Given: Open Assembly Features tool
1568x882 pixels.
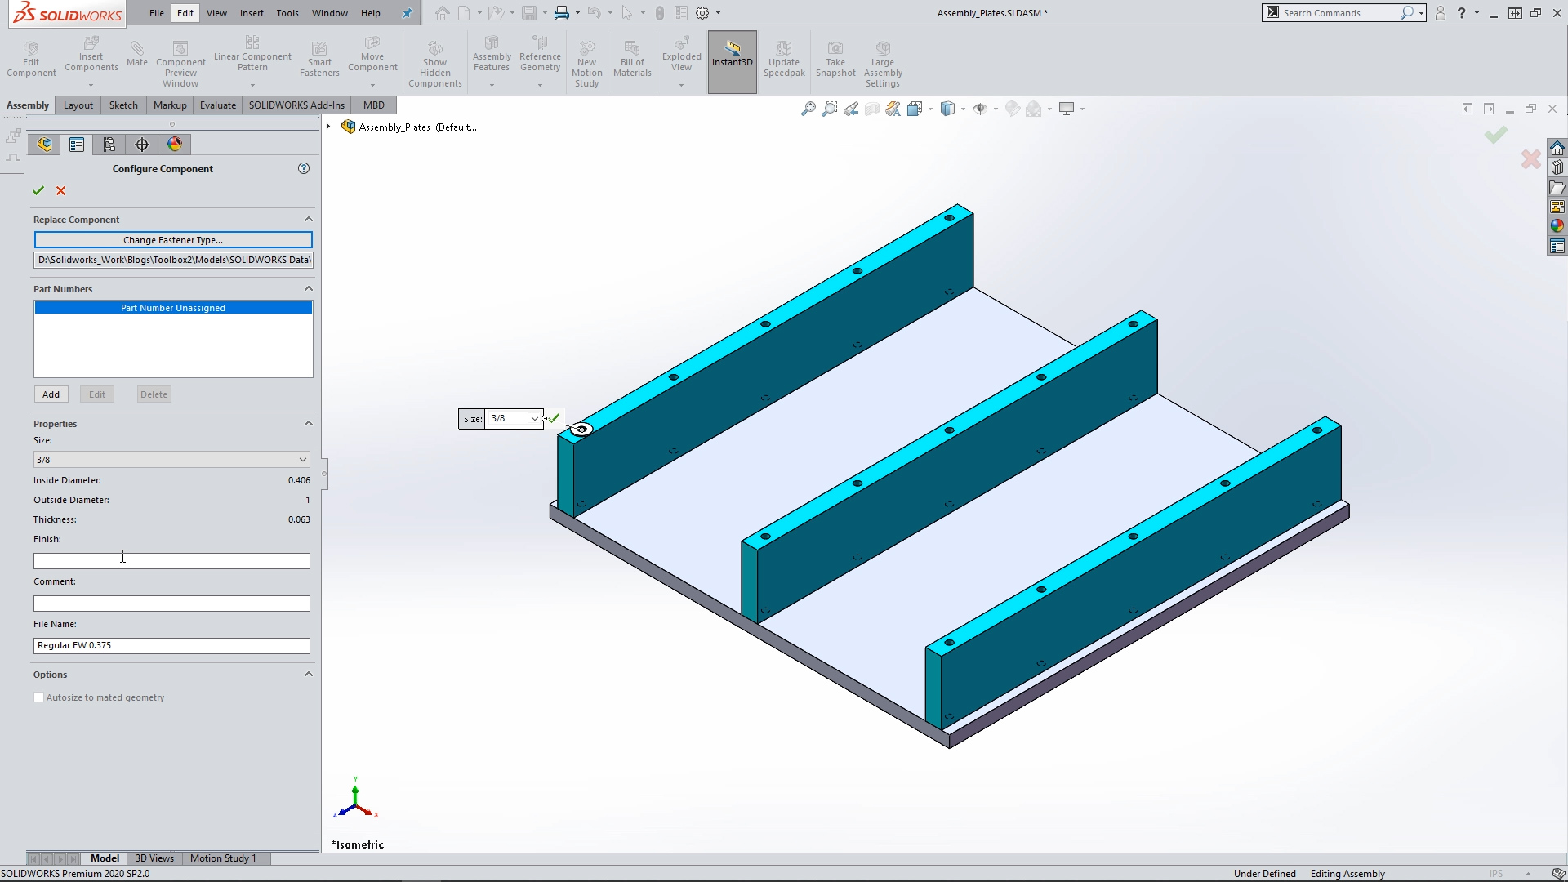Looking at the screenshot, I should pos(492,53).
